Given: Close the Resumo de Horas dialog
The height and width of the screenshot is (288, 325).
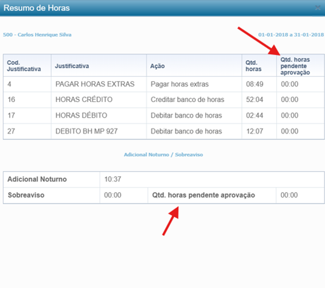Looking at the screenshot, I should [318, 8].
